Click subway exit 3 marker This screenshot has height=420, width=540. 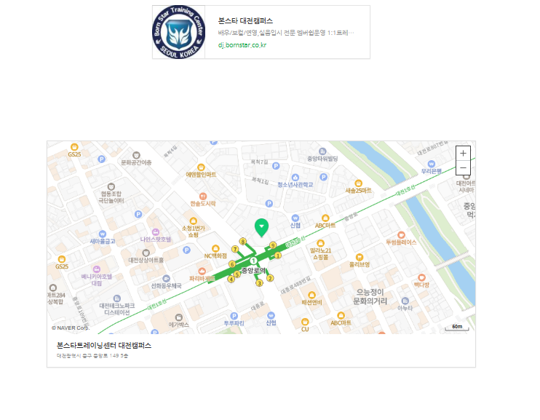coord(259,283)
